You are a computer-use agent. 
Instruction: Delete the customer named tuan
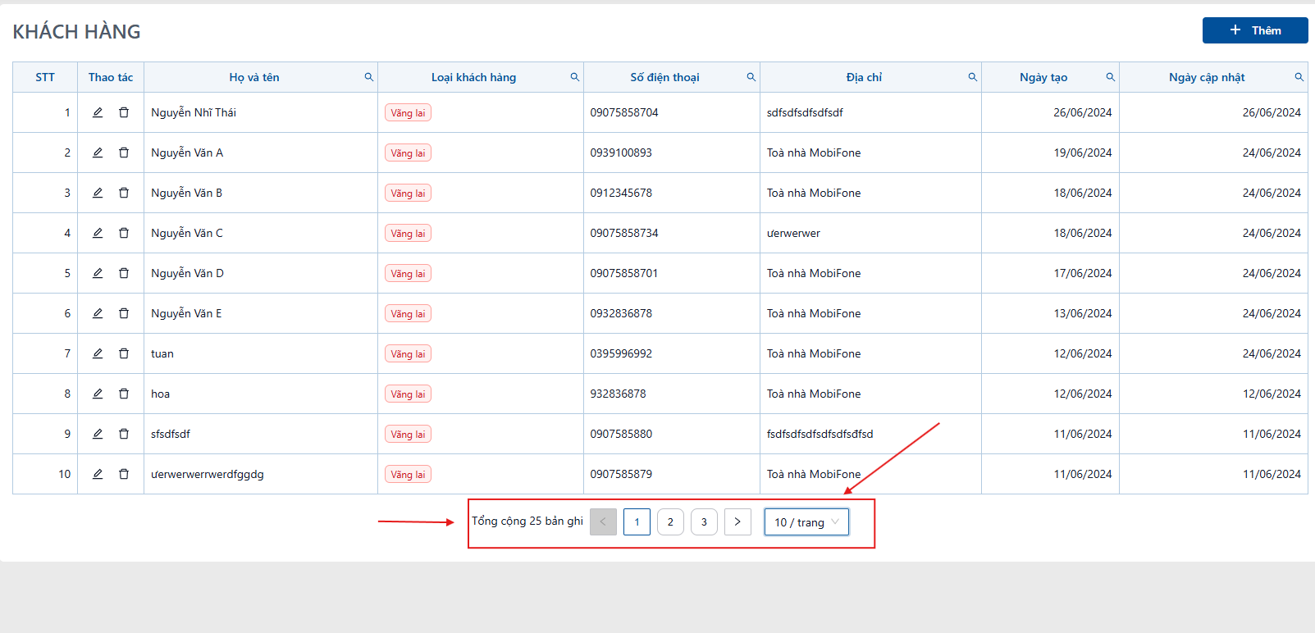coord(124,353)
